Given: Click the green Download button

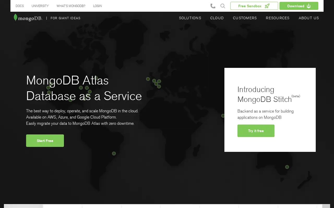Looking at the screenshot, I should pos(299,6).
